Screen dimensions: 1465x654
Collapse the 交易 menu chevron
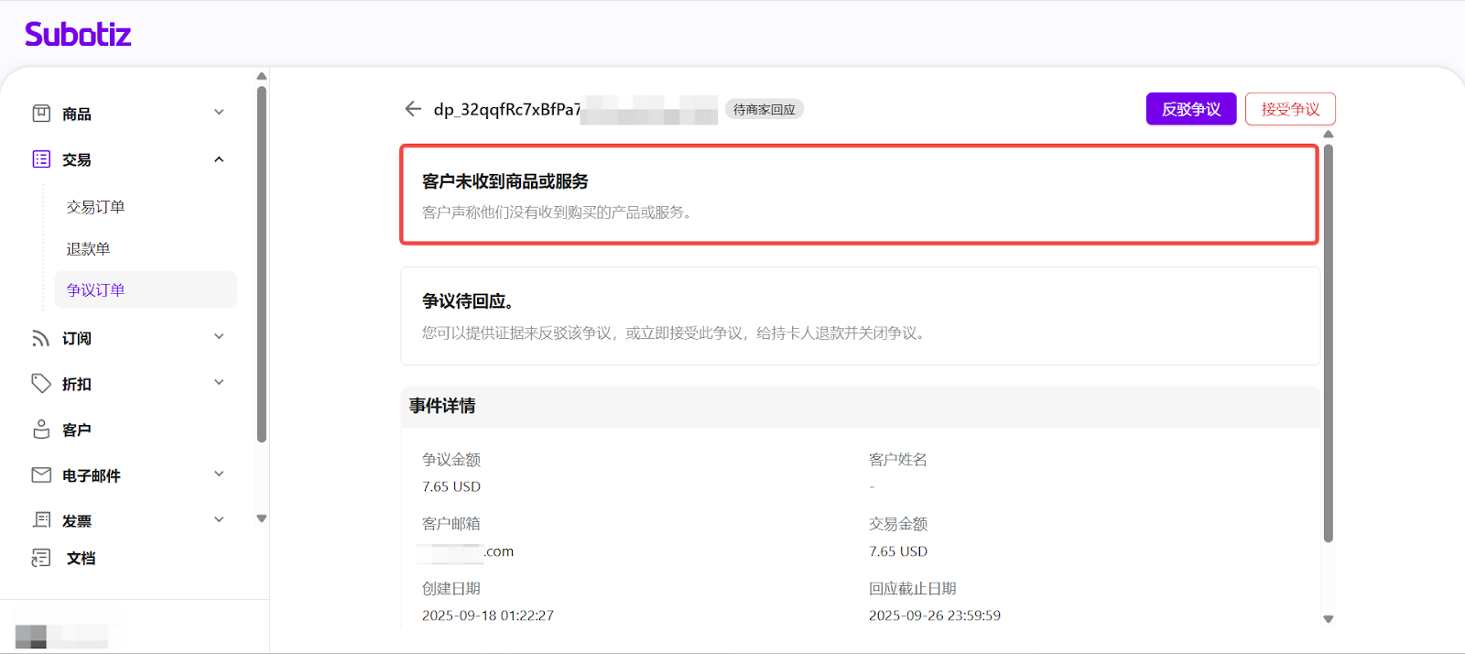pyautogui.click(x=219, y=159)
